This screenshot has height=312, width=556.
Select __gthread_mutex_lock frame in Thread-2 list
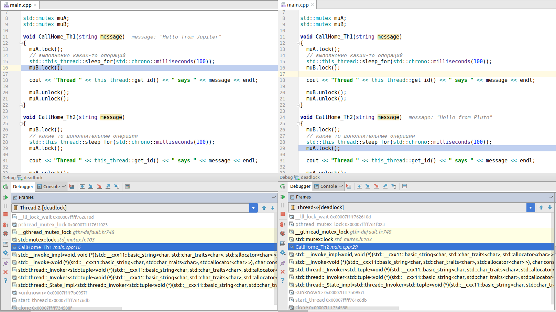(x=144, y=232)
